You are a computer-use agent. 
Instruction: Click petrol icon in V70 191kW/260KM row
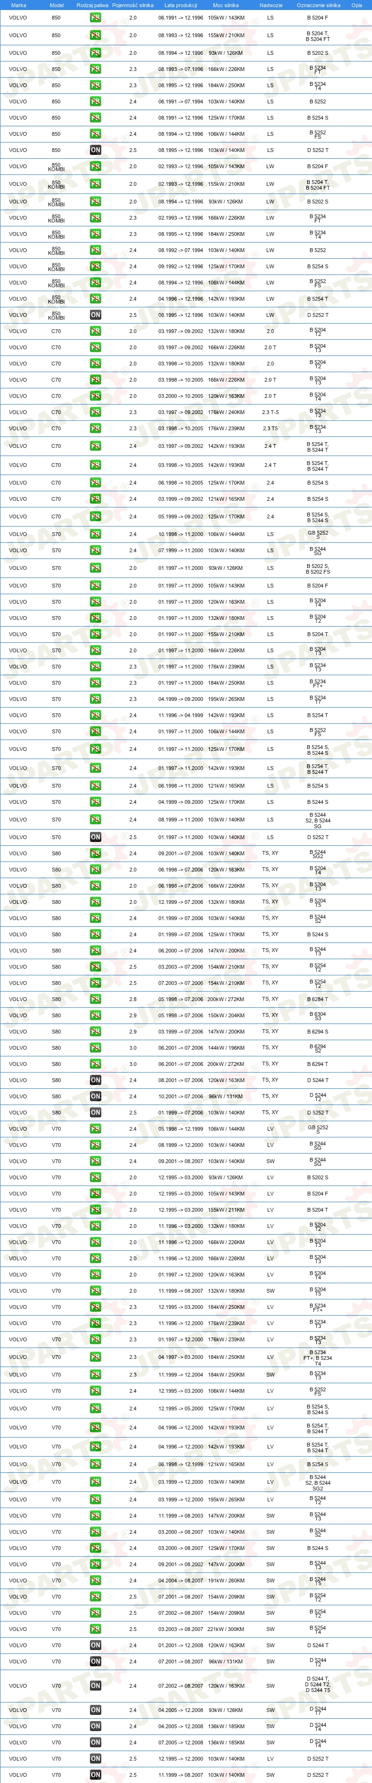point(96,1580)
